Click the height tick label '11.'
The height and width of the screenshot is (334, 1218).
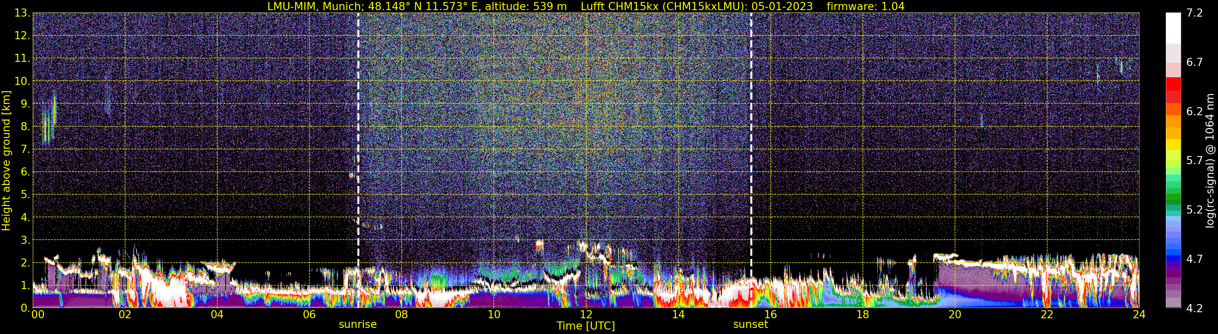pos(22,59)
